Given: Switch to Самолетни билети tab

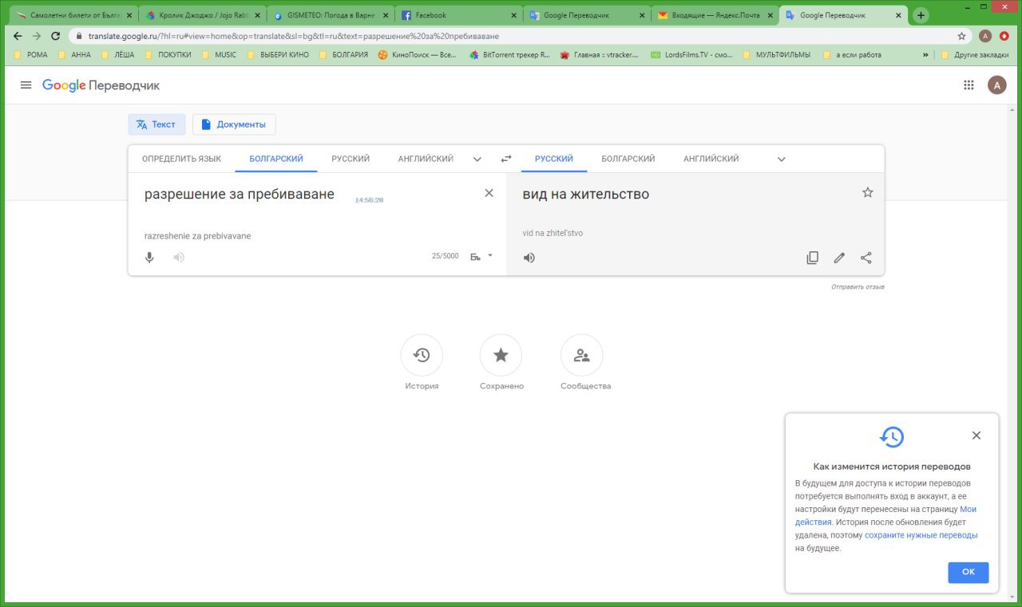Looking at the screenshot, I should (x=73, y=15).
